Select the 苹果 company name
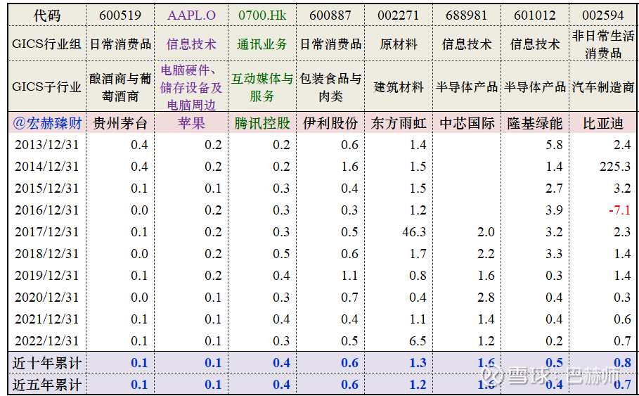 coord(191,123)
